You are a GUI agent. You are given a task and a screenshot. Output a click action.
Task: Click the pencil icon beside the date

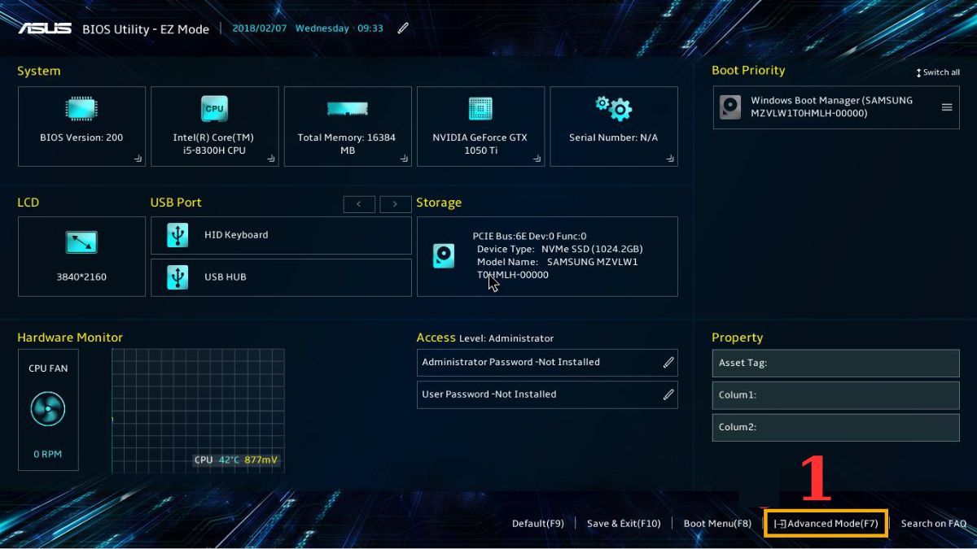[403, 28]
